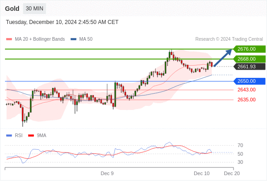Click the MA 20 + Bollinger Bands label
This screenshot has height=181, width=267.
tap(40, 39)
